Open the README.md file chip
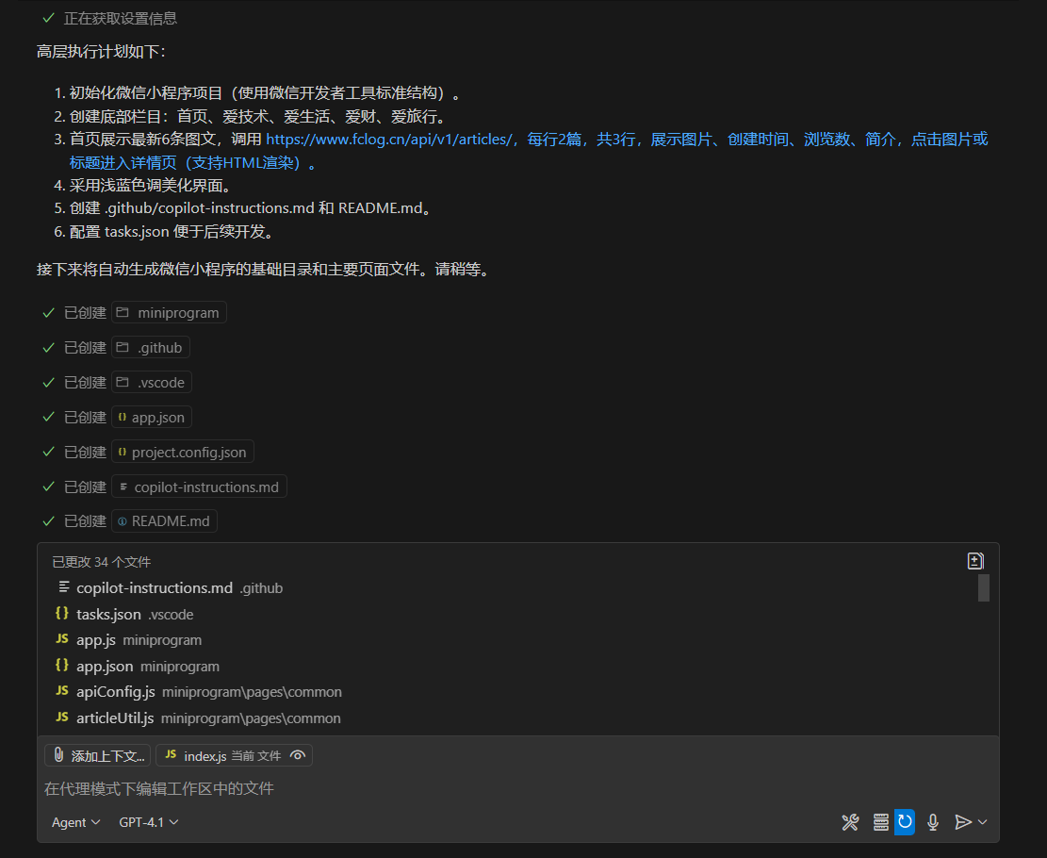1047x858 pixels. (164, 521)
